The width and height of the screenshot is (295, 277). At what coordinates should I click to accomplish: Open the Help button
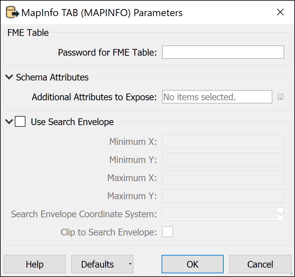point(35,264)
